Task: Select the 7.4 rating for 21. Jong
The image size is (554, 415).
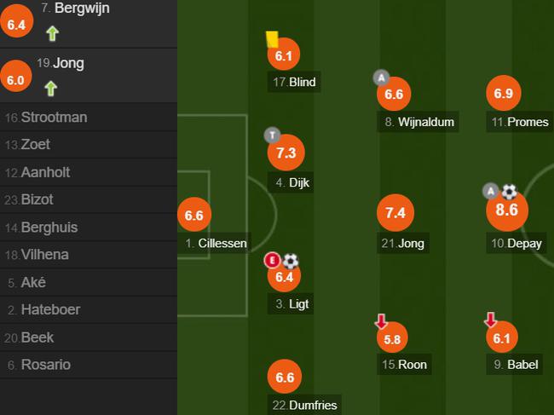Action: (x=395, y=213)
